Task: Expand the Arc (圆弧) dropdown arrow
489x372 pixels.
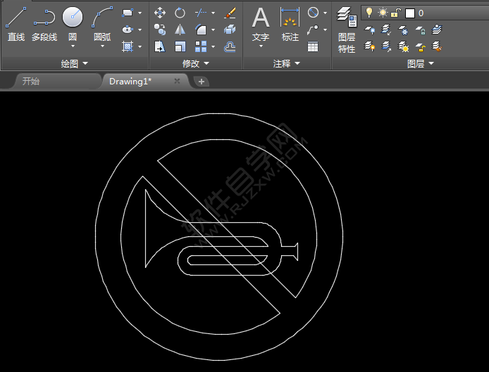Action: click(x=102, y=46)
